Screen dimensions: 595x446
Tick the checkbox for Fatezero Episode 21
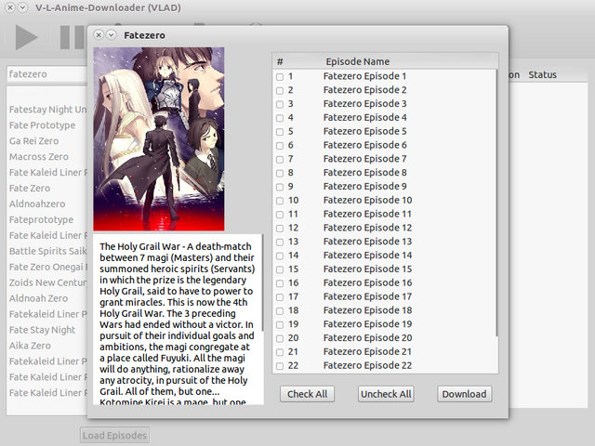point(280,352)
